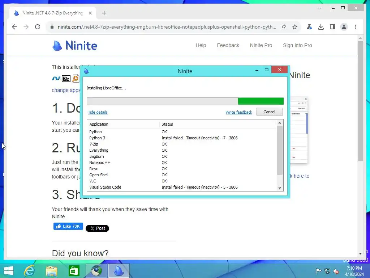Close the Ninite browser tab
The width and height of the screenshot is (370, 278).
pos(90,13)
